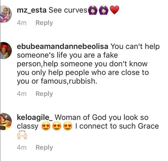The height and width of the screenshot is (161, 168).
Task: Click the first heart-eyes emoji
Action: pyautogui.click(x=46, y=126)
